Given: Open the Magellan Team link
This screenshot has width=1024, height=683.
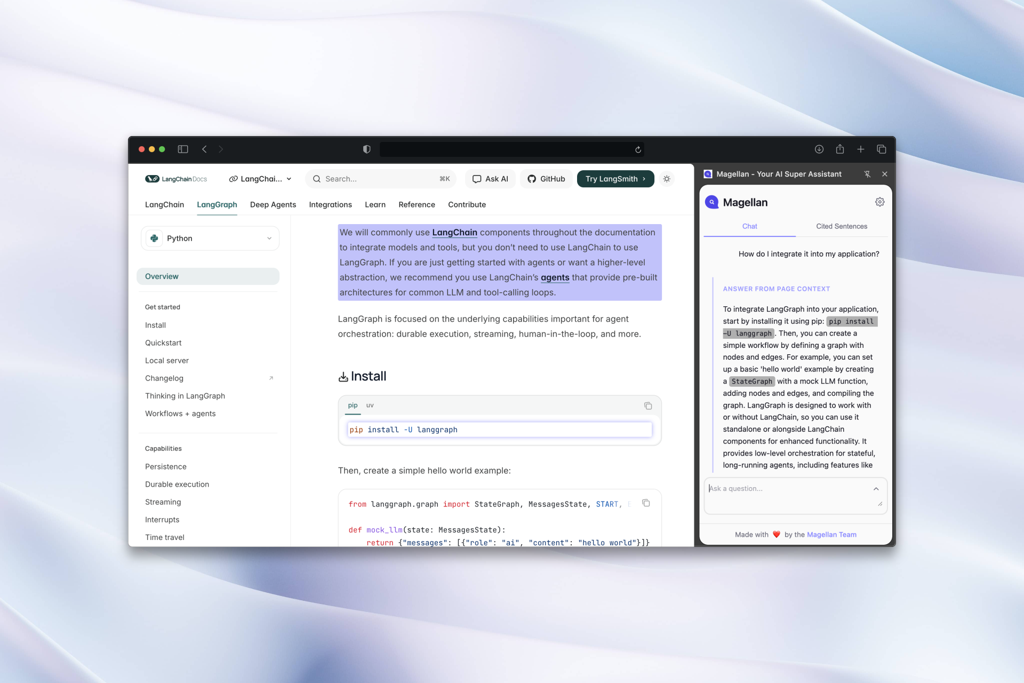Looking at the screenshot, I should tap(831, 535).
